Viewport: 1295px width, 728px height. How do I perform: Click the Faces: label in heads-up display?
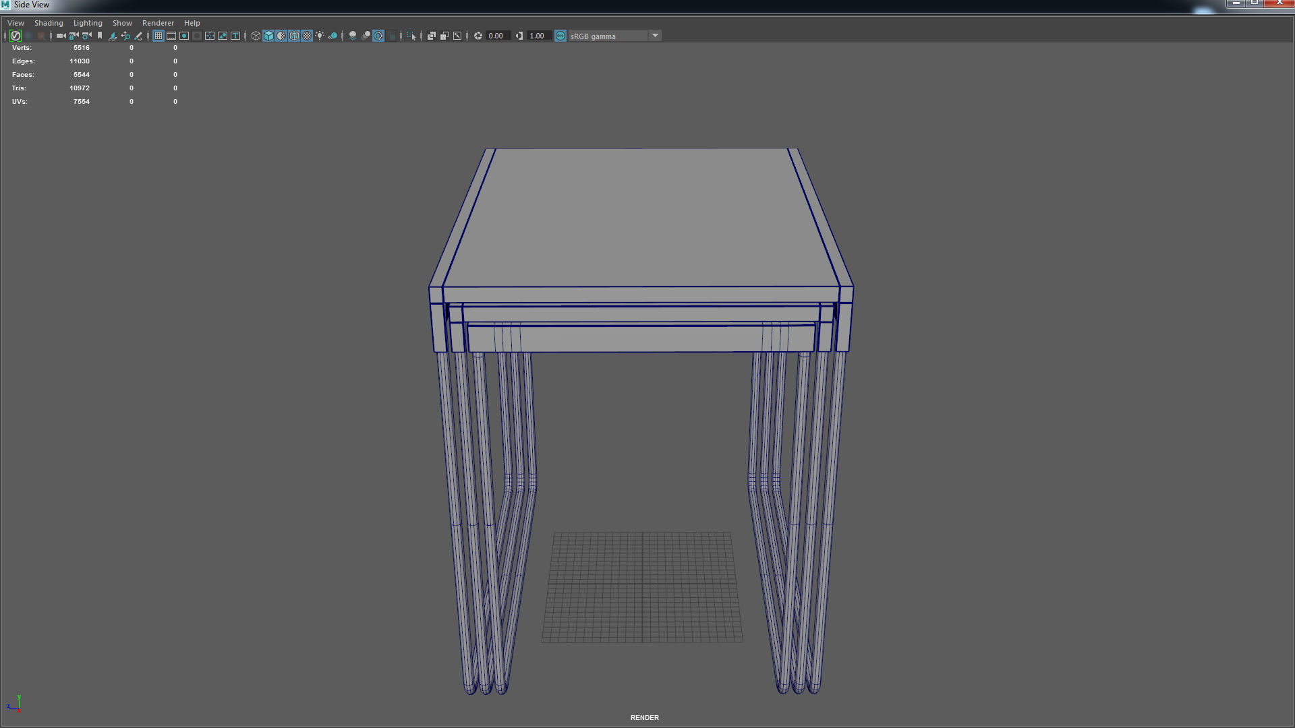pyautogui.click(x=23, y=75)
